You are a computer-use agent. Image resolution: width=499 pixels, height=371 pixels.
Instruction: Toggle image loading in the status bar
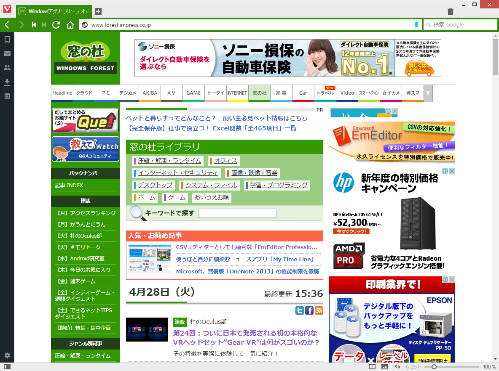384,366
